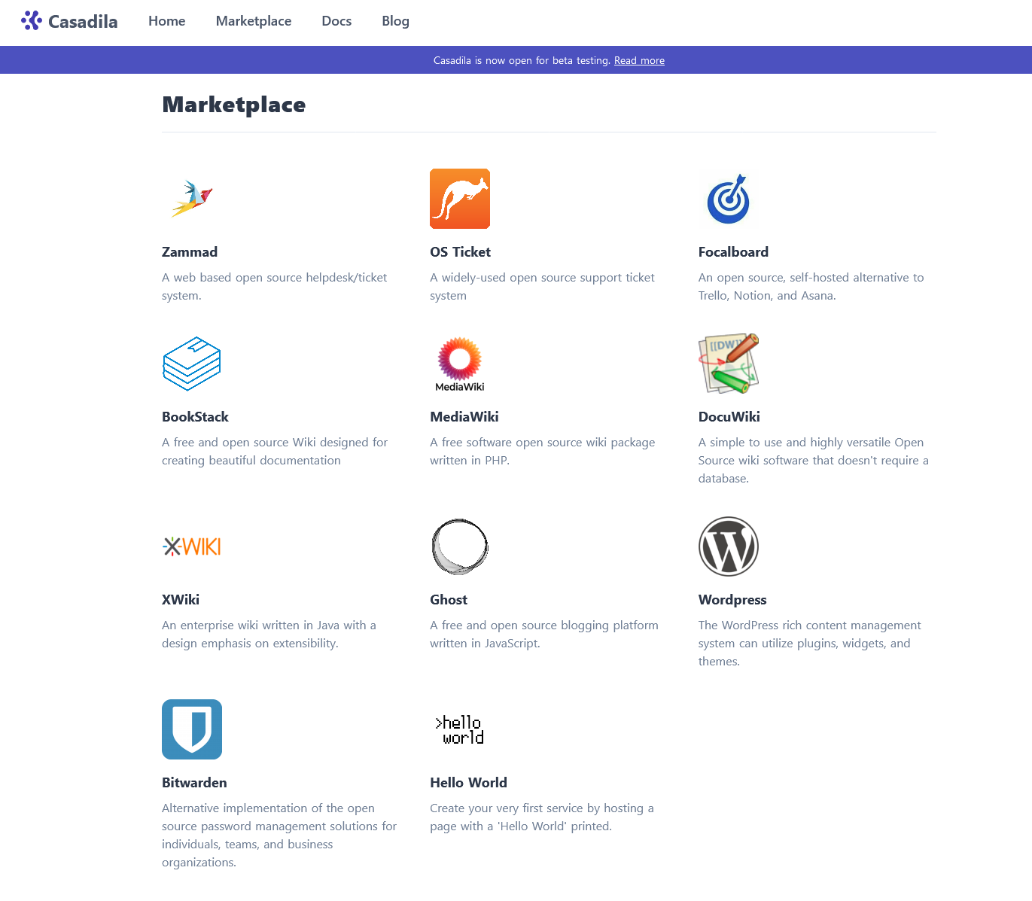Click 'alternative to Trello, Notion, and Asana' text
1032x901 pixels.
(811, 287)
